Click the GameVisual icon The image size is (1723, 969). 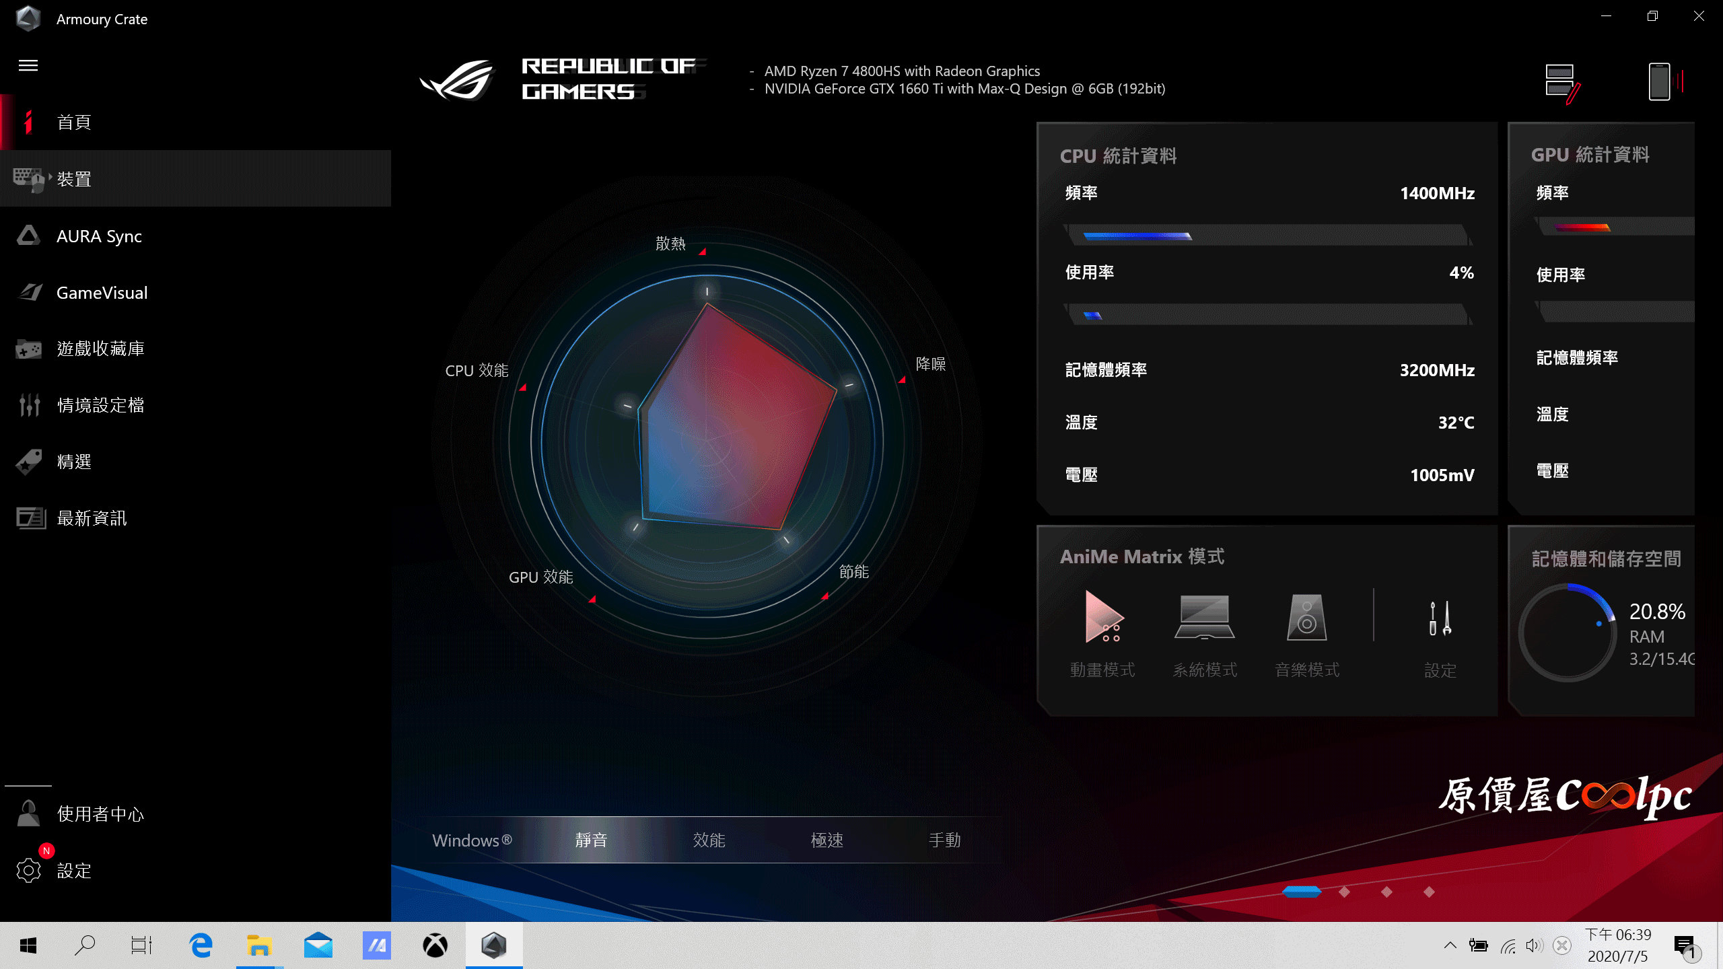click(x=30, y=292)
